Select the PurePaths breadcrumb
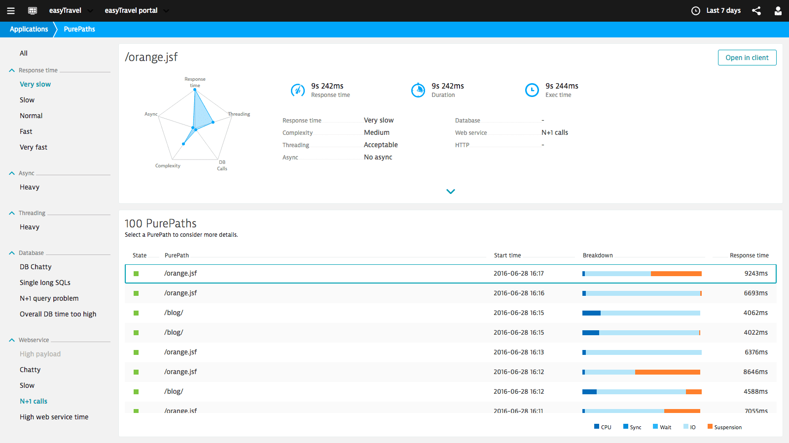Image resolution: width=789 pixels, height=443 pixels. (x=79, y=29)
